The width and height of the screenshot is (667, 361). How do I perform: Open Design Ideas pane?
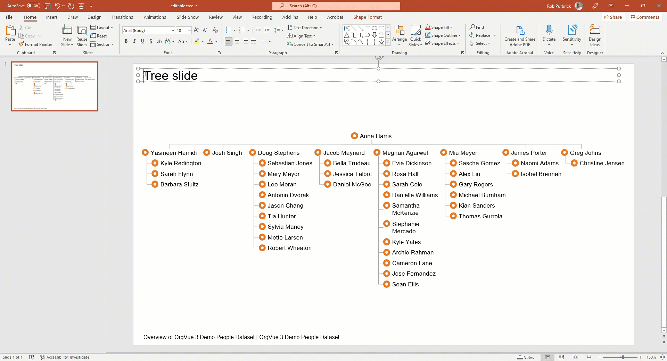pos(595,35)
